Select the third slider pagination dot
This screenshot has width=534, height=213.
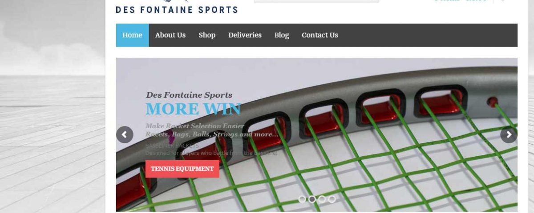tap(322, 199)
